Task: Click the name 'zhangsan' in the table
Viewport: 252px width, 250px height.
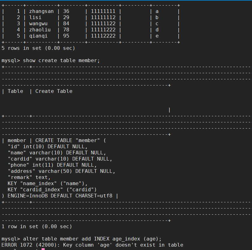Action: pyautogui.click(x=41, y=12)
